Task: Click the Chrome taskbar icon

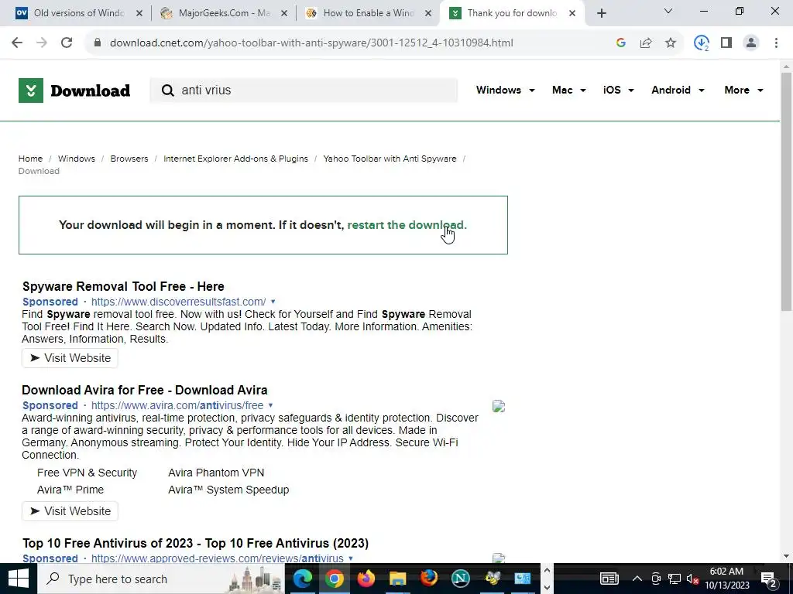Action: click(x=335, y=579)
